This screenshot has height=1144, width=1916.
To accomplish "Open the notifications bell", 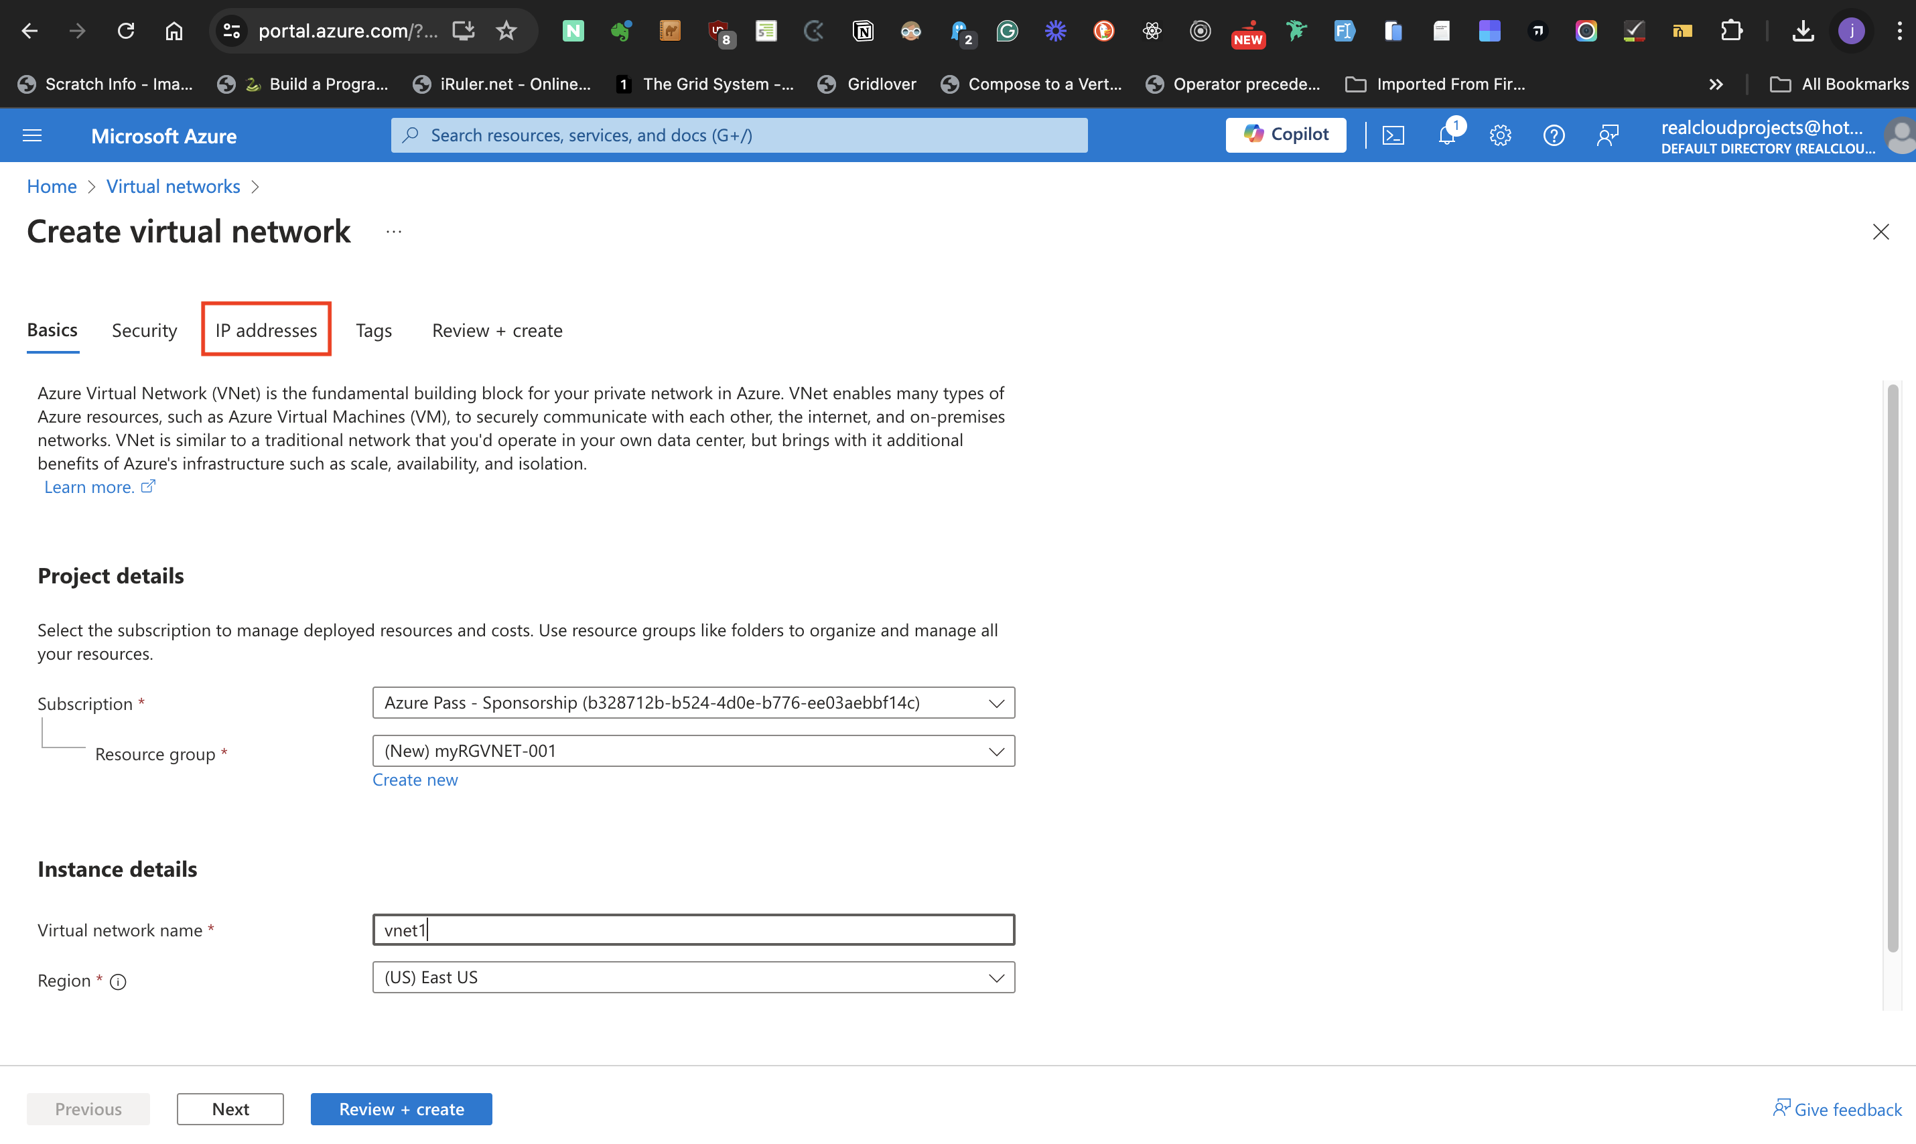I will [x=1446, y=136].
